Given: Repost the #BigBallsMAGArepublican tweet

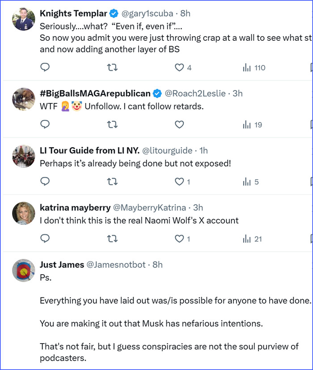Looking at the screenshot, I should [112, 125].
